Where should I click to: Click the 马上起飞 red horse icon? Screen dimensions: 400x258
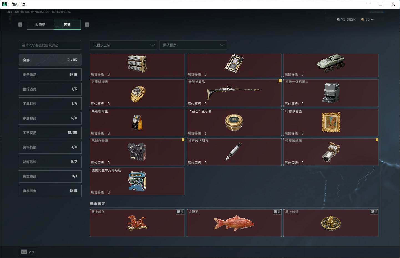pos(137,223)
